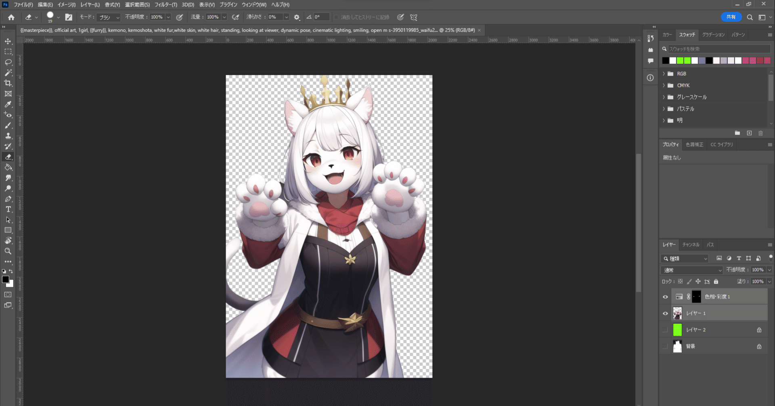Select the Frame tool

[8, 94]
